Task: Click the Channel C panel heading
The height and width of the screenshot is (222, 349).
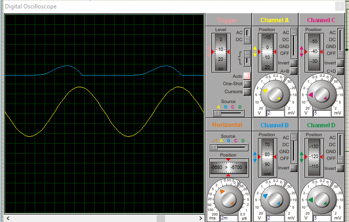Action: (321, 20)
